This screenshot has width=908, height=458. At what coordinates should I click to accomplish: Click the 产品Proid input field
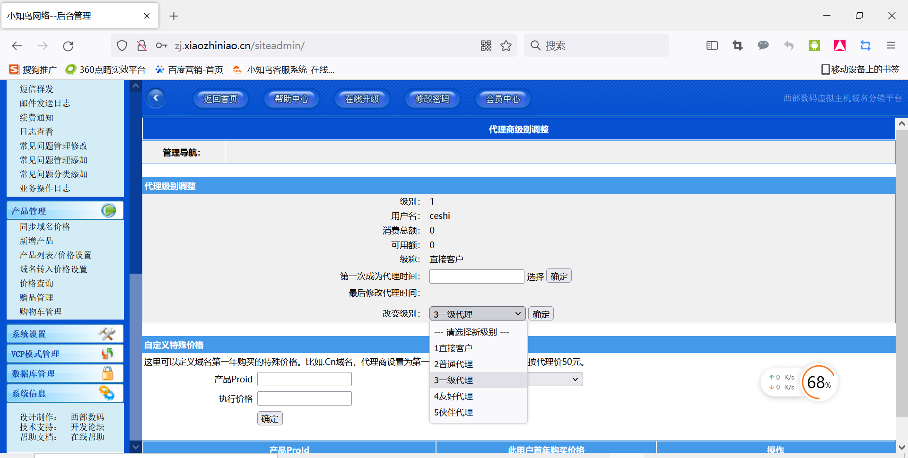pos(304,380)
